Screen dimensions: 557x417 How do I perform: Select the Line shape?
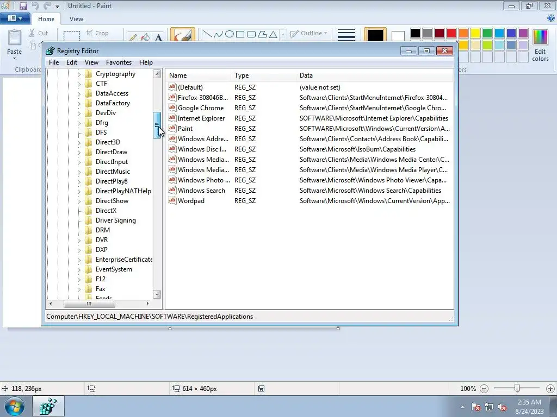[x=207, y=34]
